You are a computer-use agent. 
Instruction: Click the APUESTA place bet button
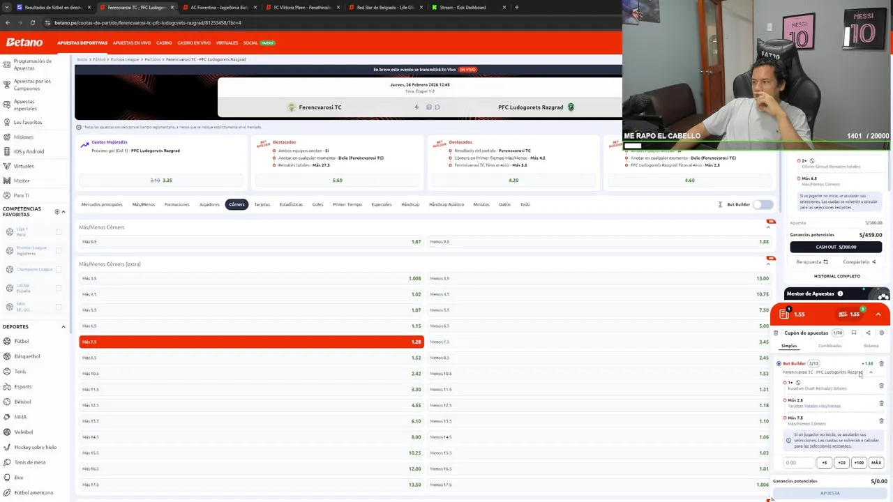tap(830, 493)
